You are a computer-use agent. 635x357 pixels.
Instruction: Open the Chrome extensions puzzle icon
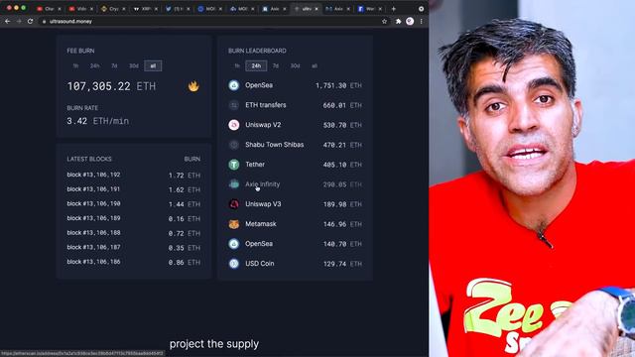coord(398,21)
